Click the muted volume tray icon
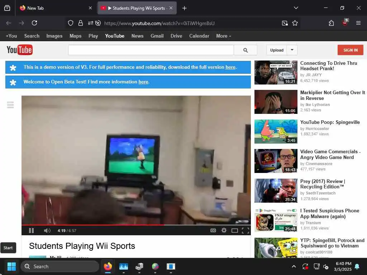Screen dimensions: 367x275 326,266
